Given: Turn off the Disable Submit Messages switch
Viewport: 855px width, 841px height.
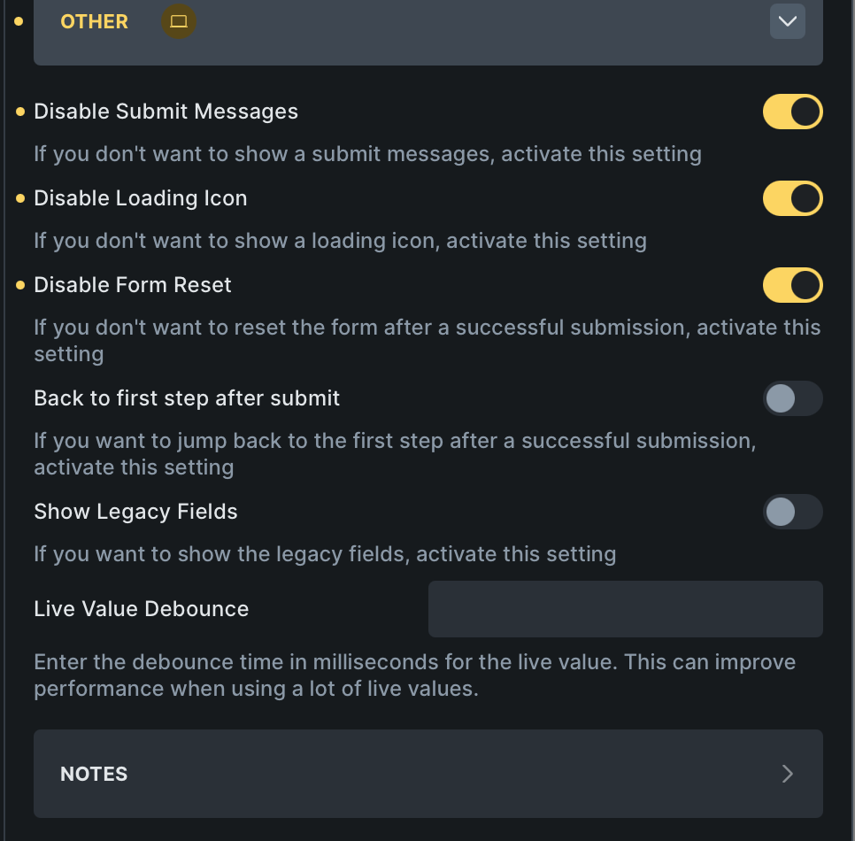Looking at the screenshot, I should (x=792, y=112).
